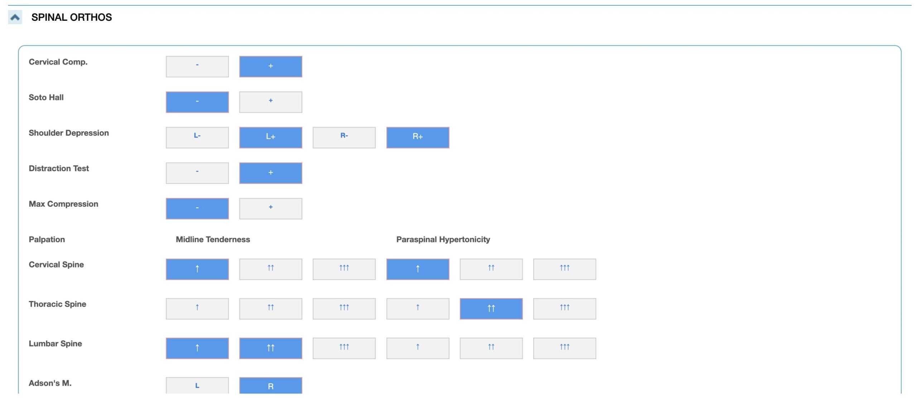Toggle negative result for Cervical Comp. test
The image size is (917, 410).
pyautogui.click(x=197, y=66)
